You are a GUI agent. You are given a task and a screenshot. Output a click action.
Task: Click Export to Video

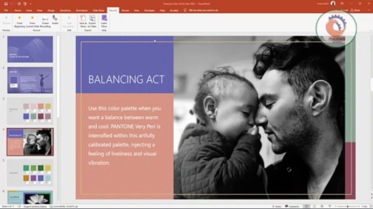(92, 21)
